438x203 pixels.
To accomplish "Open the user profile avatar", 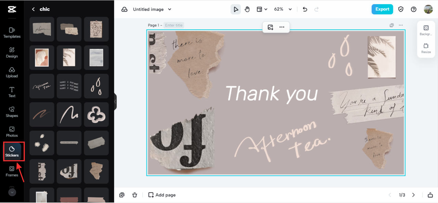I will coord(428,9).
